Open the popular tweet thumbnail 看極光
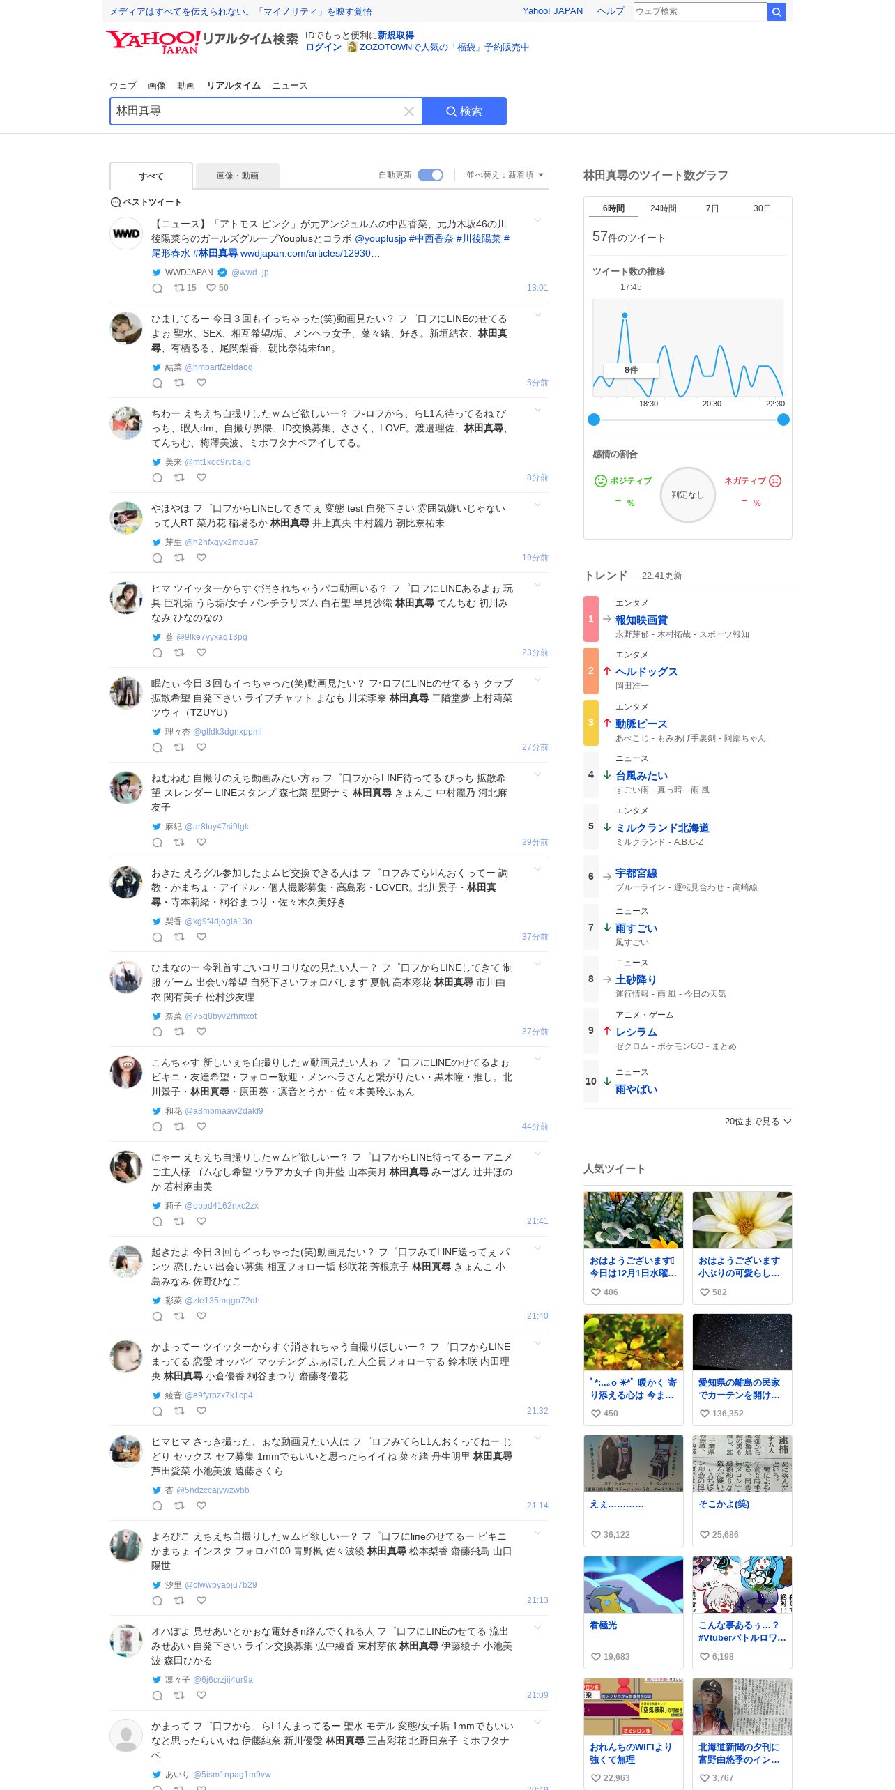The height and width of the screenshot is (1790, 895). tap(633, 1584)
